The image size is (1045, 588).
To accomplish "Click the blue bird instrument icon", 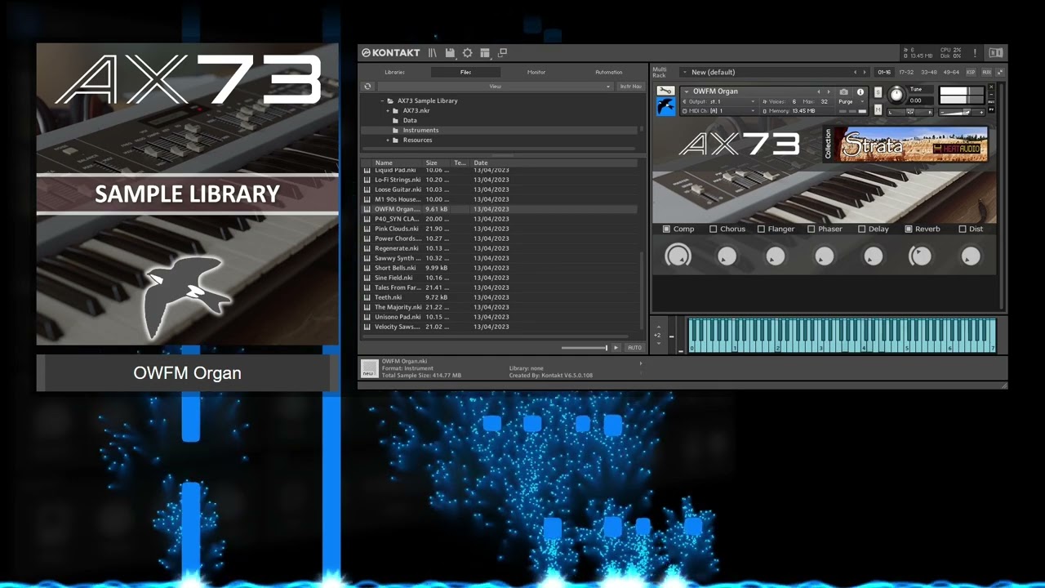I will [x=665, y=106].
